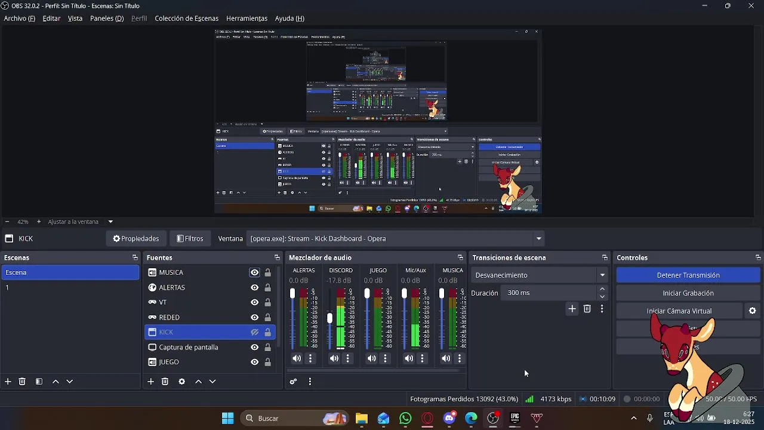The image size is (764, 430).
Task: Decrease transition duration stepper down
Action: [602, 297]
